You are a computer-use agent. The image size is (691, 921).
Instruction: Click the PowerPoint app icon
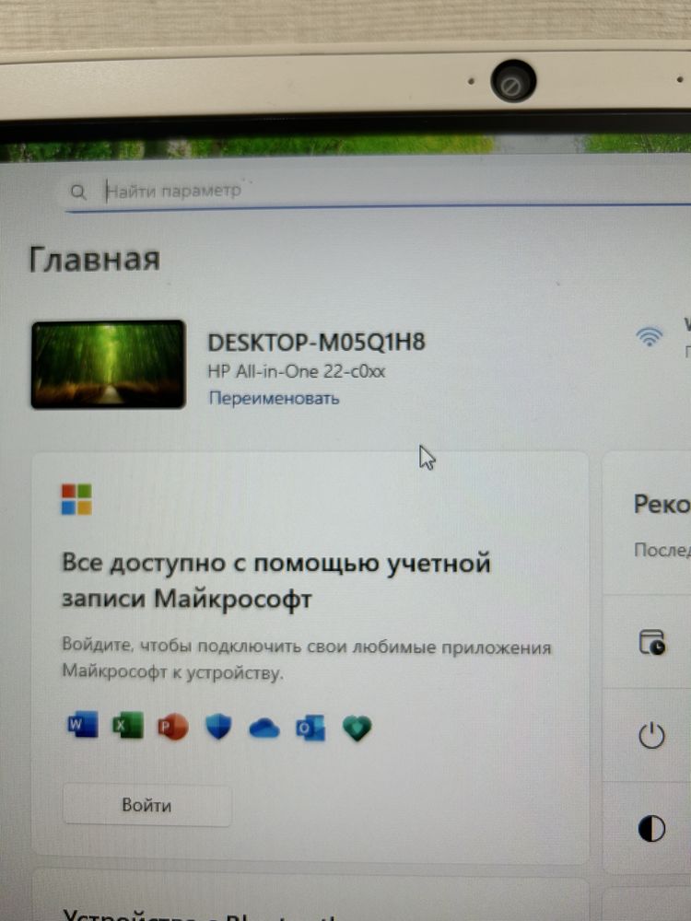click(173, 728)
